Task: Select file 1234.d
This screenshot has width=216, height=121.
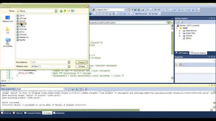Action: tap(21, 16)
